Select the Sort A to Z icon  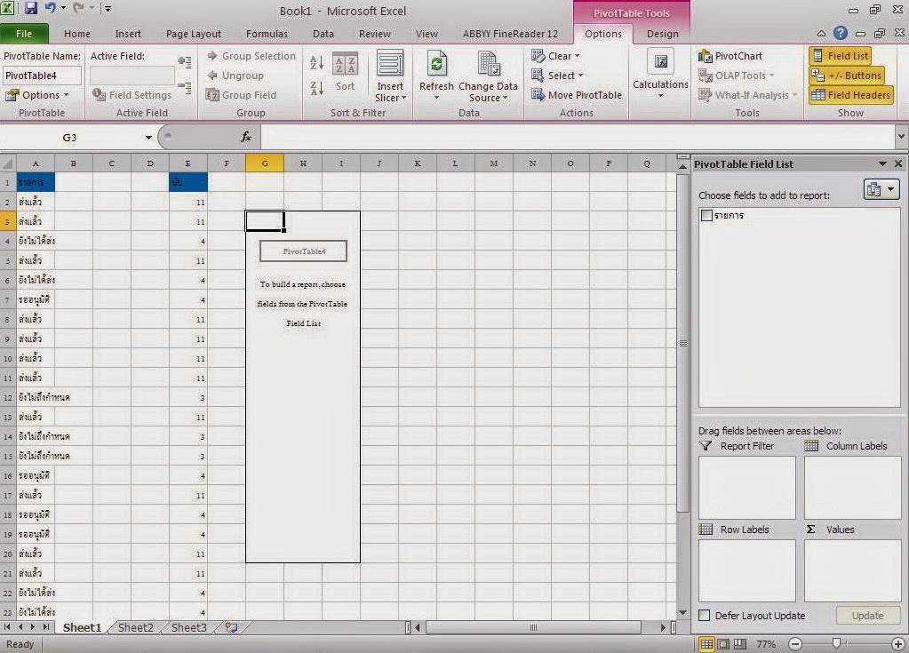click(x=316, y=62)
